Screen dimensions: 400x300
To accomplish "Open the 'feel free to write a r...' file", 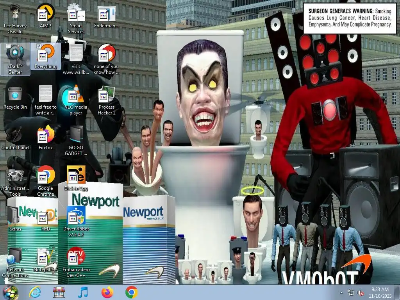I will (x=45, y=100).
